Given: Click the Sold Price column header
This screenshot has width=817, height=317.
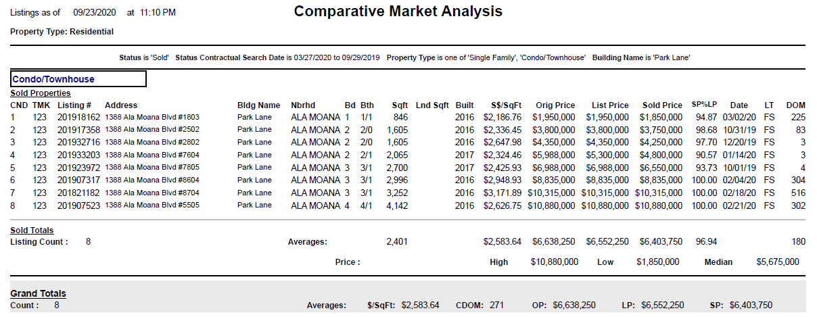Looking at the screenshot, I should click(x=662, y=105).
